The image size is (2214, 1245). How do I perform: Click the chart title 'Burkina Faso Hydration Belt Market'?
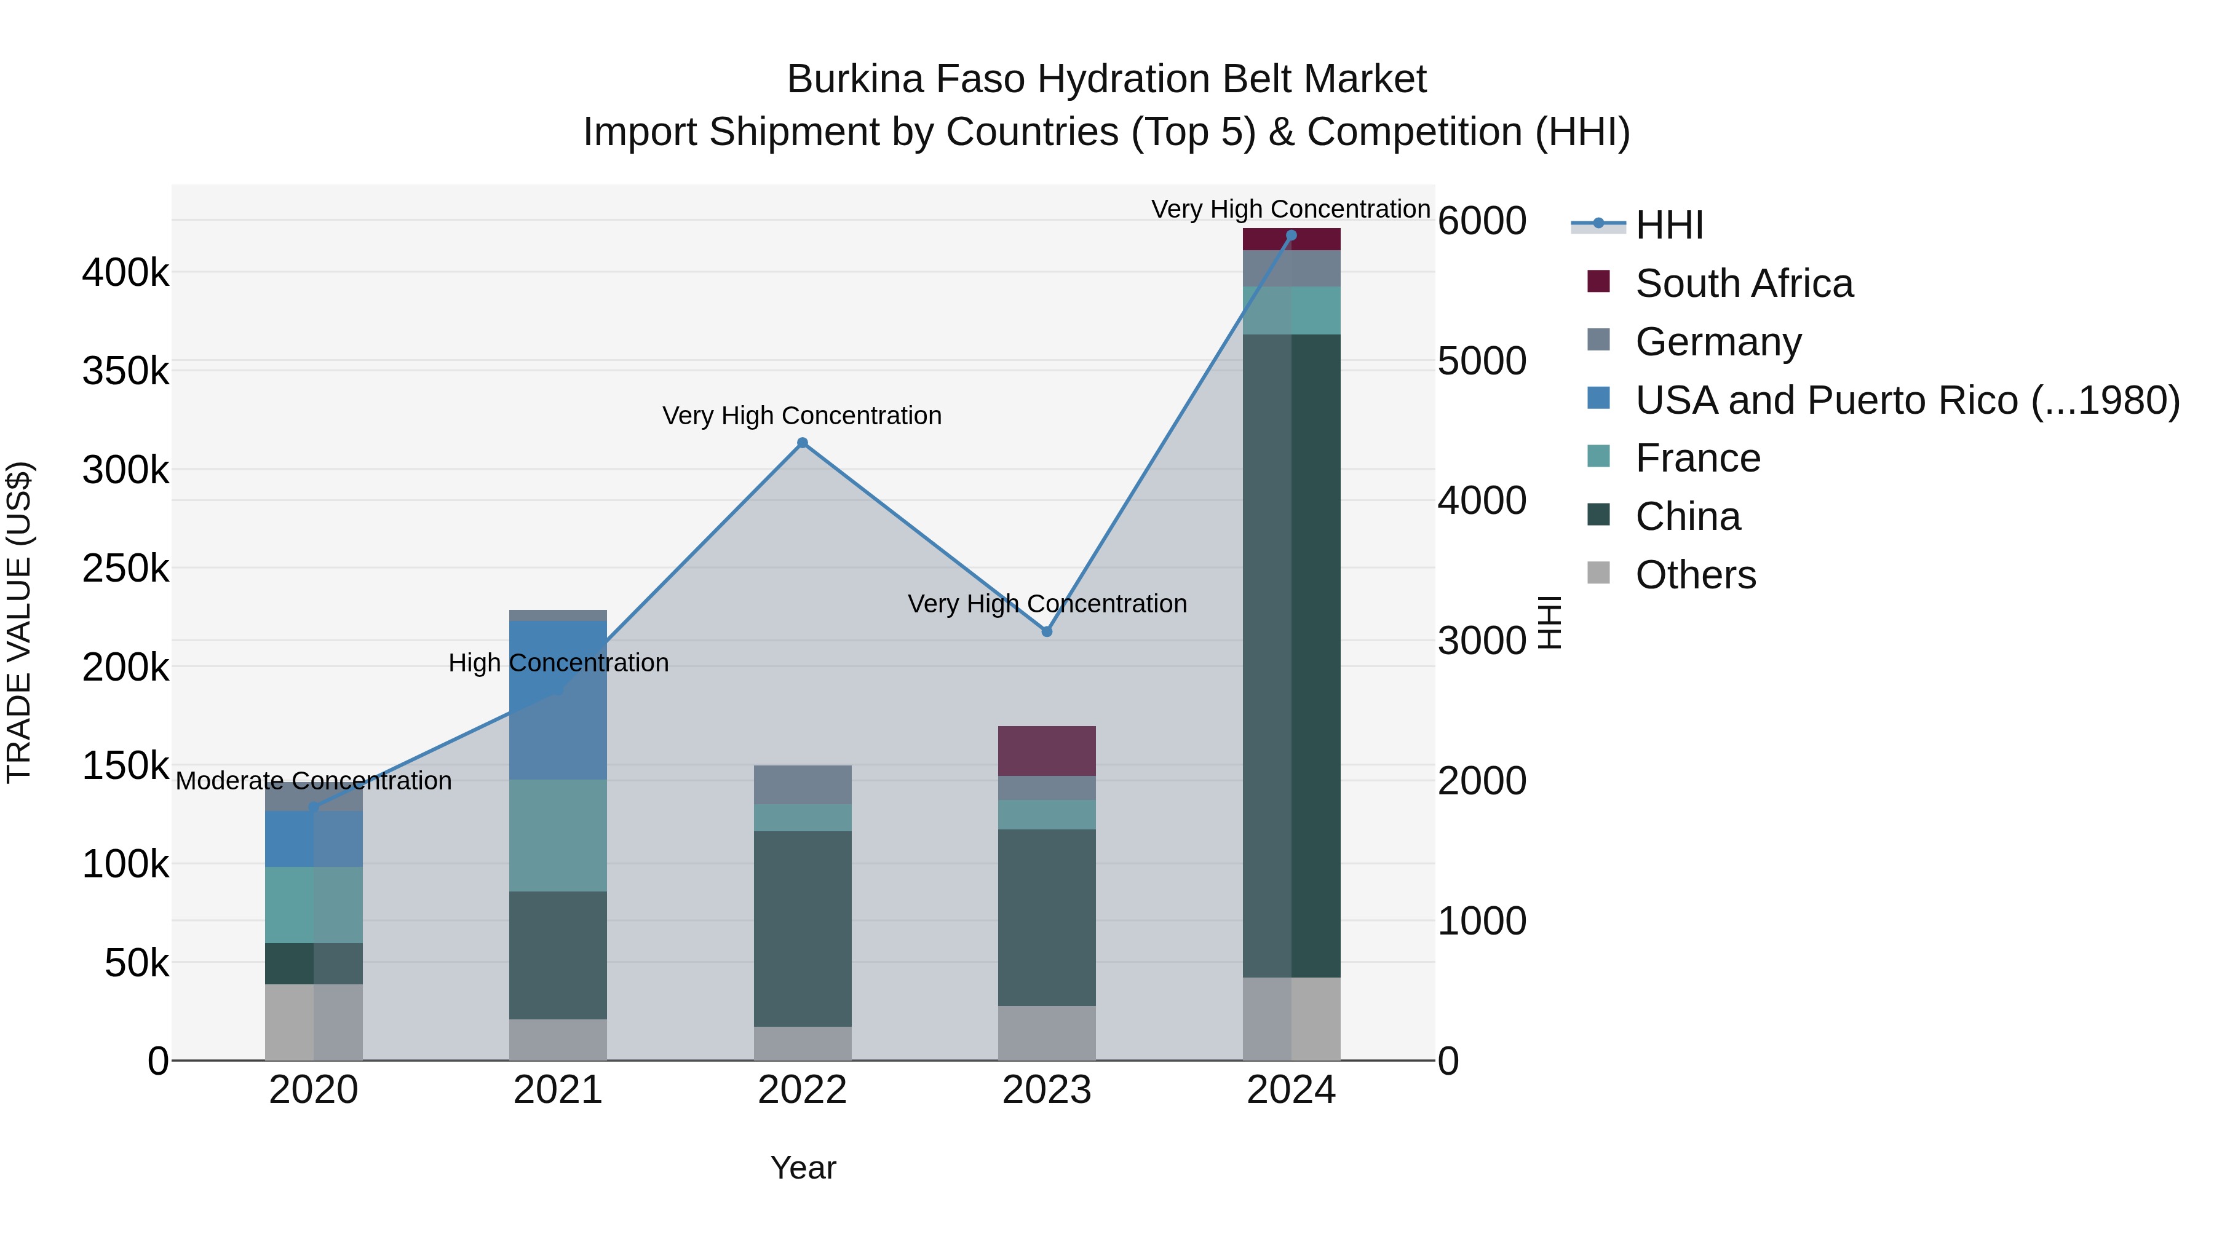coord(1107,79)
